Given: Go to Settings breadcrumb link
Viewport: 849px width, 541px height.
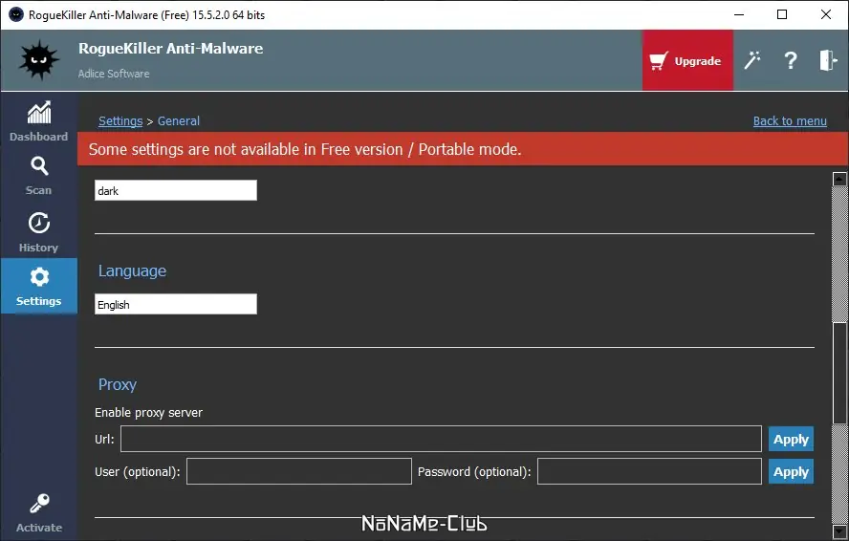Looking at the screenshot, I should click(x=120, y=120).
